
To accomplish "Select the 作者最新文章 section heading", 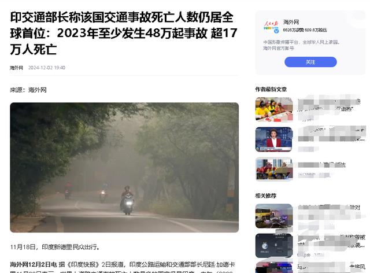I will 271,89.
